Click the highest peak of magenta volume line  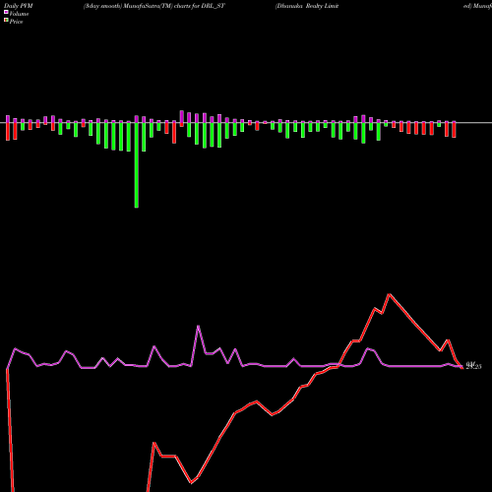[x=198, y=326]
